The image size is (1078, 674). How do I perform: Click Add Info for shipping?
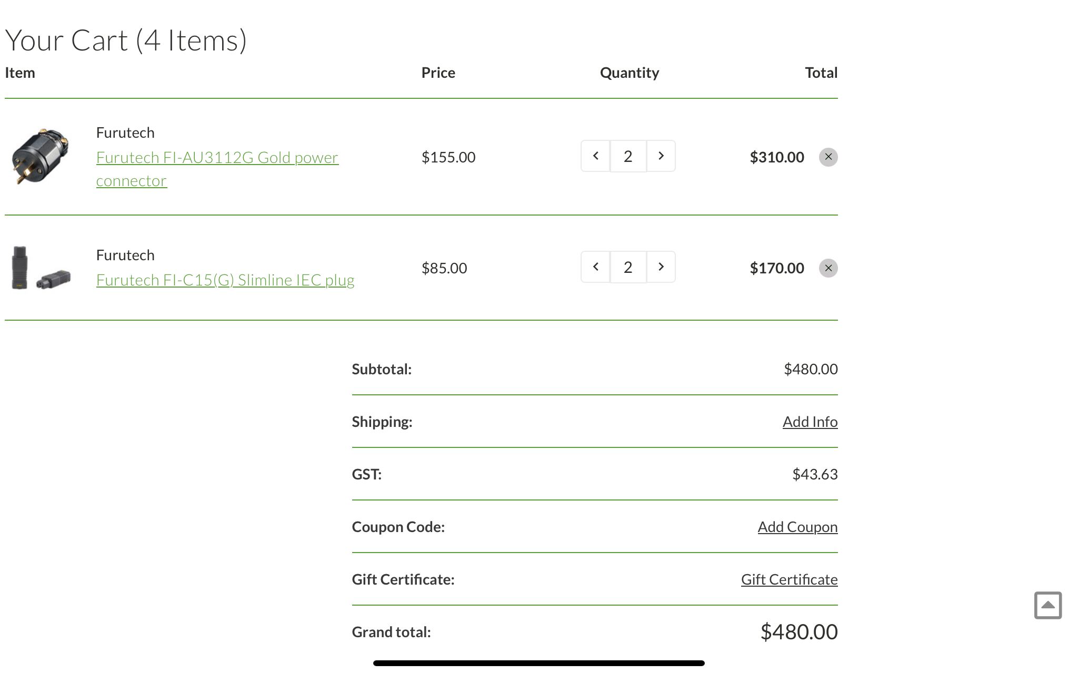pyautogui.click(x=810, y=422)
